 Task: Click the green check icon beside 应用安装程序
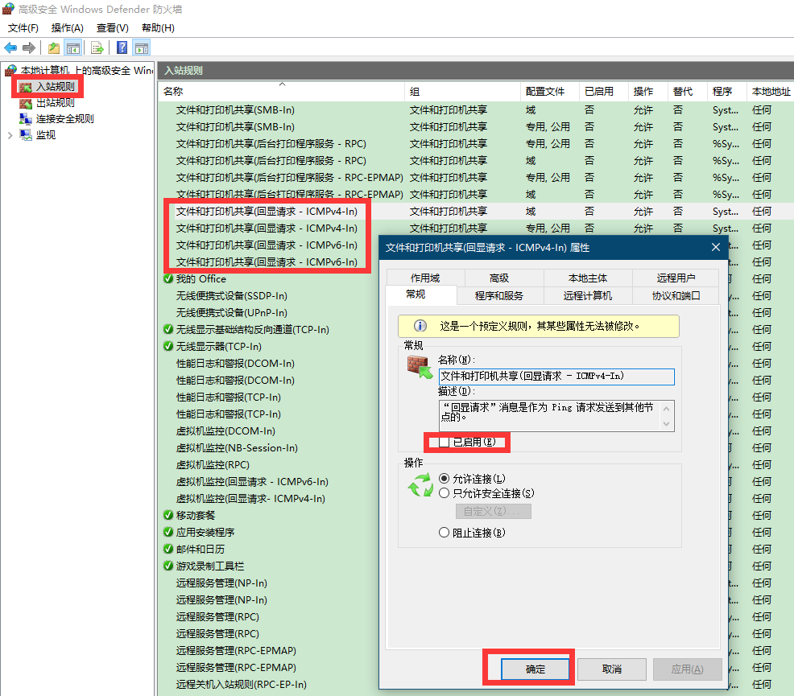pos(168,532)
